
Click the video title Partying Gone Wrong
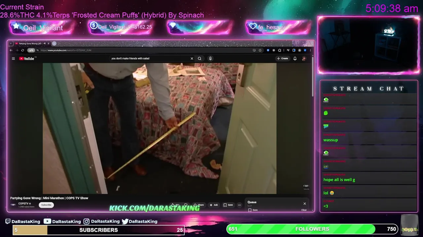(x=49, y=198)
